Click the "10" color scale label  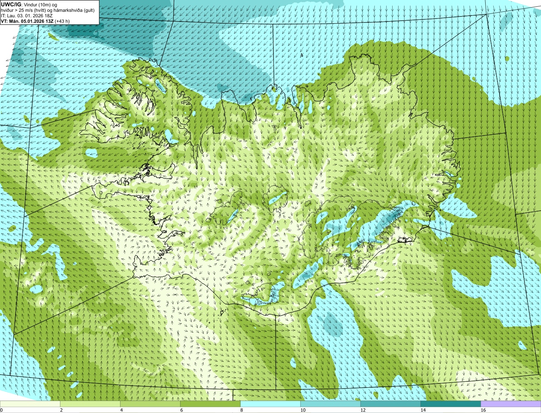click(303, 410)
